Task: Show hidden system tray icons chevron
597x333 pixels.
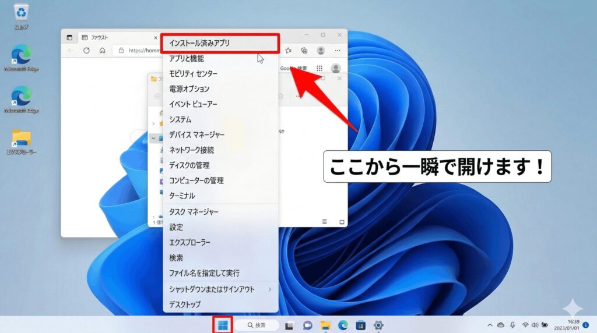Action: [489, 325]
